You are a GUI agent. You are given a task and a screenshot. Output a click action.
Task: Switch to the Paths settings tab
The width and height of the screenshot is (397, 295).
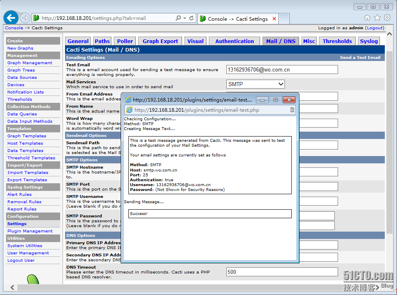point(102,41)
